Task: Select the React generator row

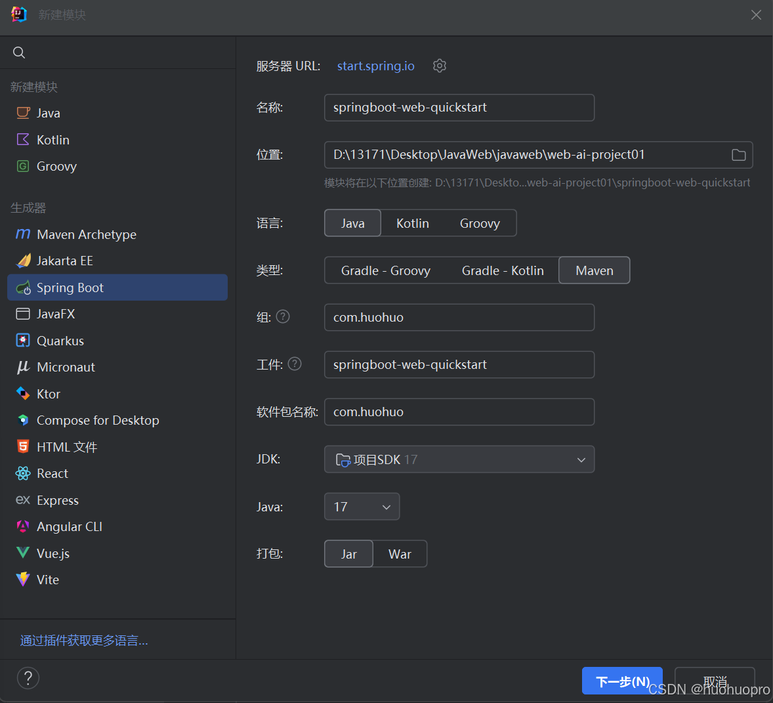Action: point(117,473)
